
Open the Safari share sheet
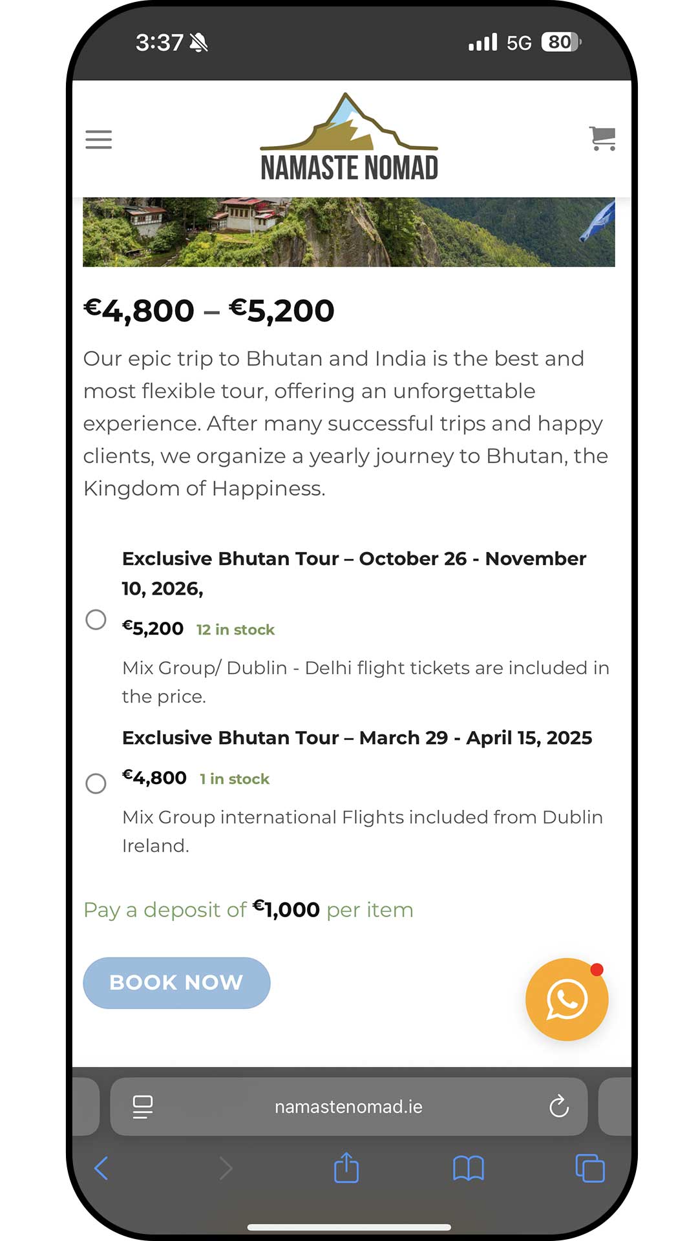point(346,1167)
